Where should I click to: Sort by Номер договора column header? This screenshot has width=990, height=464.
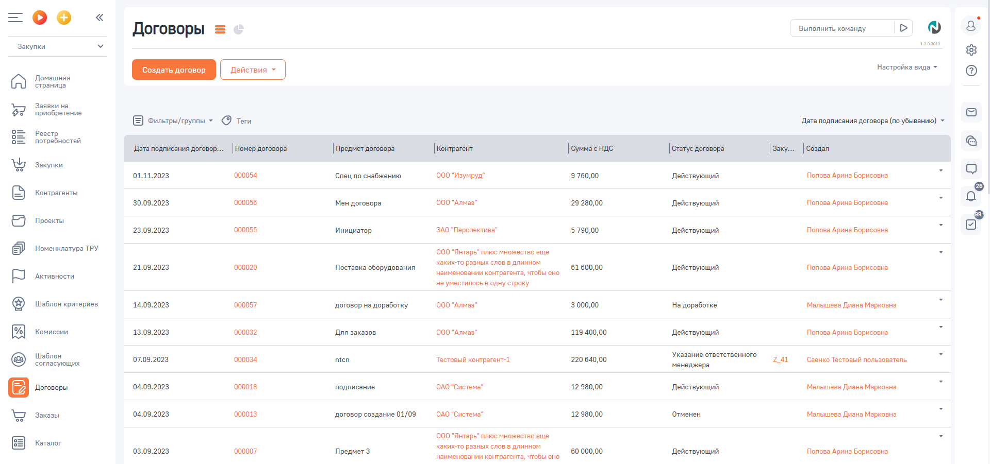pyautogui.click(x=261, y=148)
